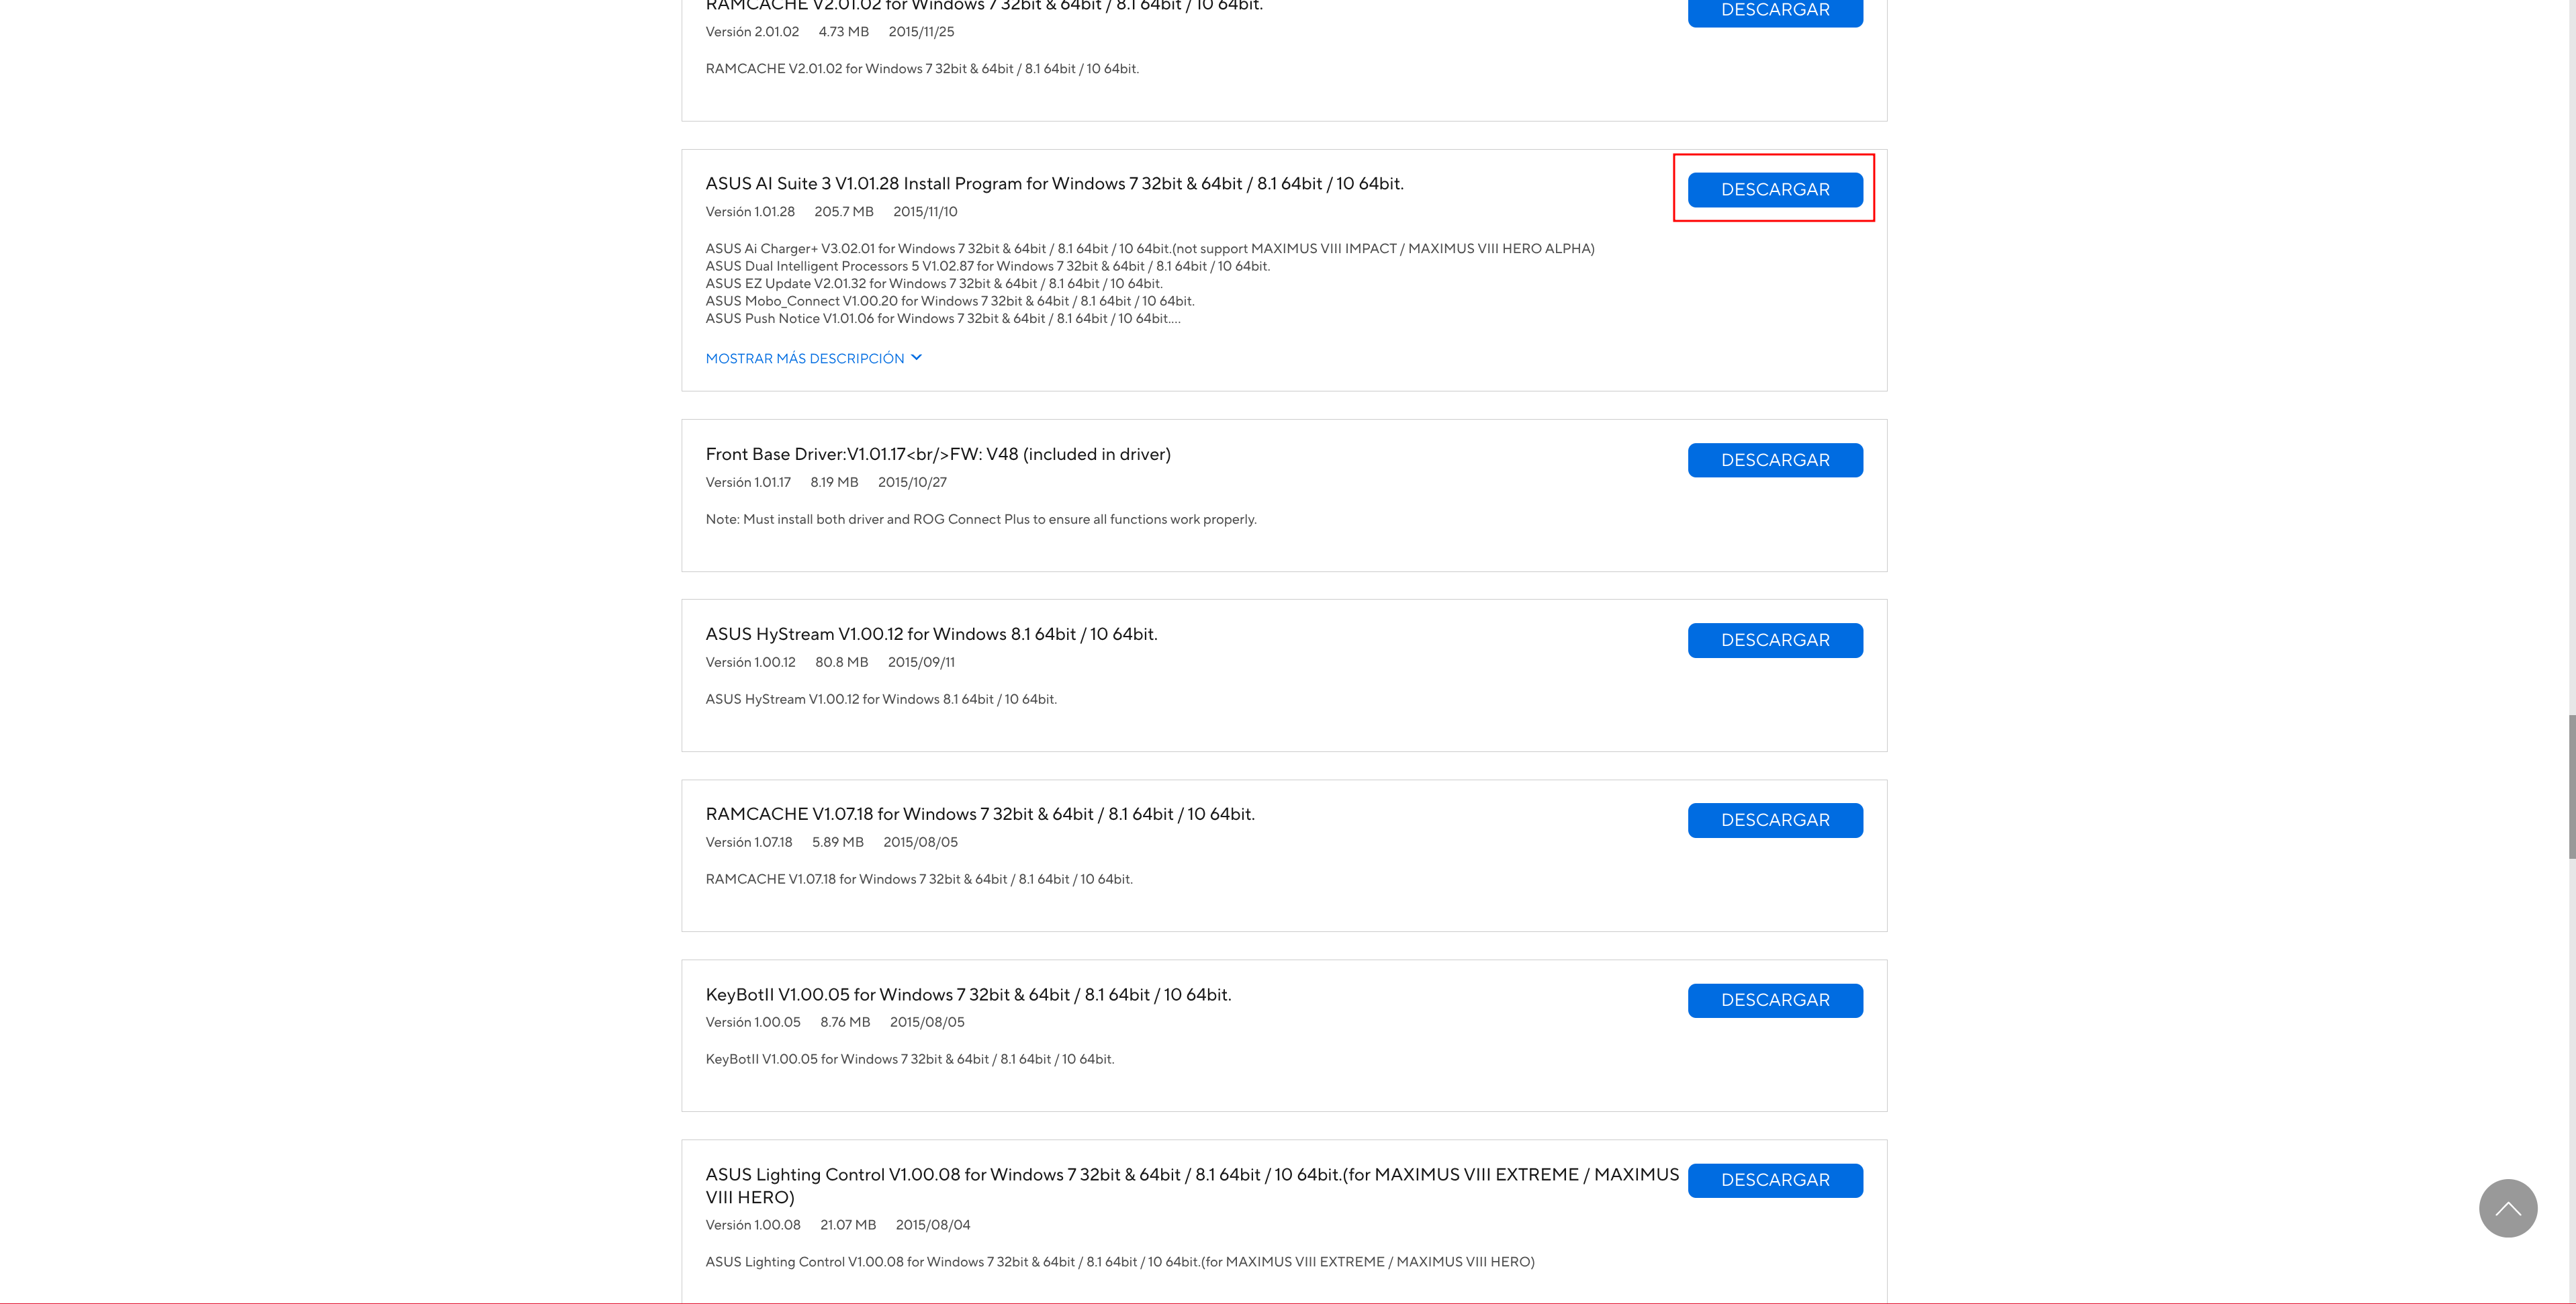Click the ROG Connect Plus installation note
2576x1304 pixels.
pyautogui.click(x=980, y=519)
